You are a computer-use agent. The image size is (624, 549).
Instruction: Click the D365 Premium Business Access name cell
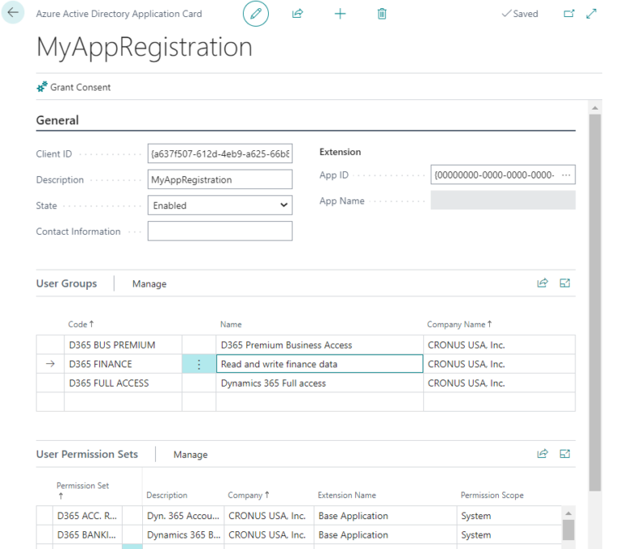click(x=319, y=345)
